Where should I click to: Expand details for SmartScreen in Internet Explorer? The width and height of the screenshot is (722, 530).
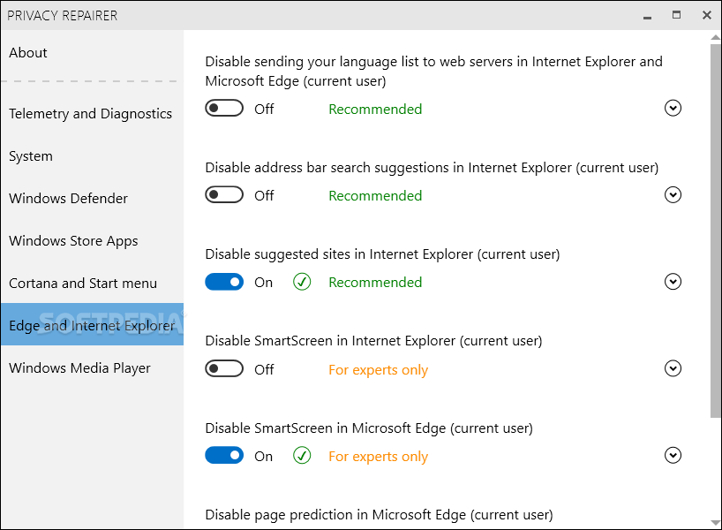(673, 368)
